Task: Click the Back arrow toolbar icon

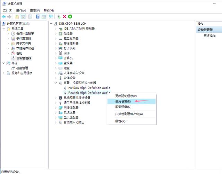Action: pyautogui.click(x=4, y=17)
